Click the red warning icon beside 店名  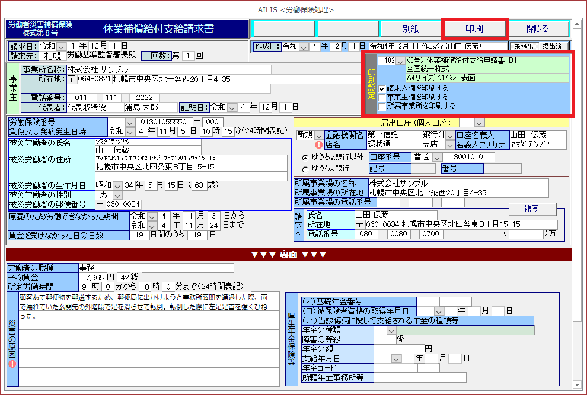click(318, 144)
